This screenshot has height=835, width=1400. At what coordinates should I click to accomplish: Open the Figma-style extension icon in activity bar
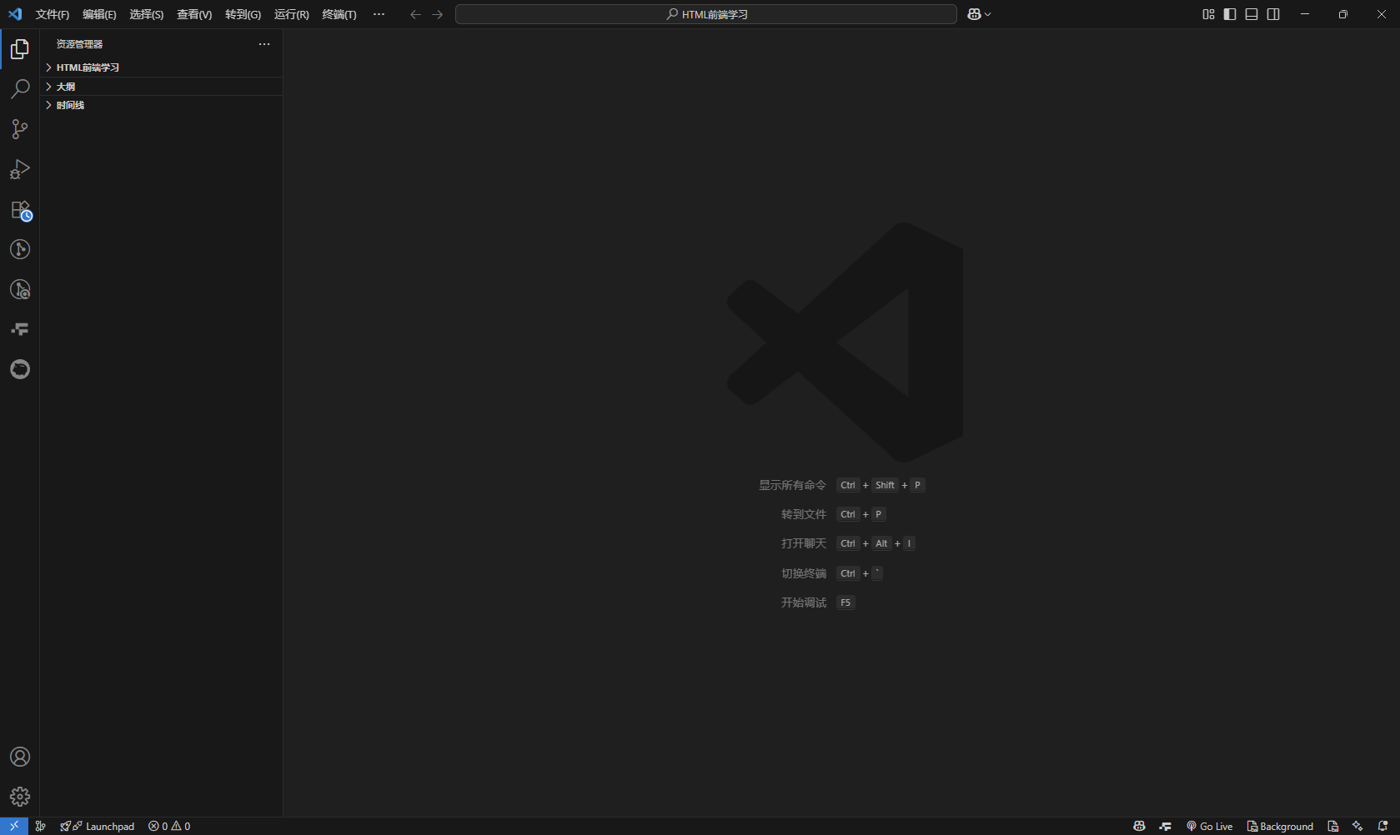(20, 329)
